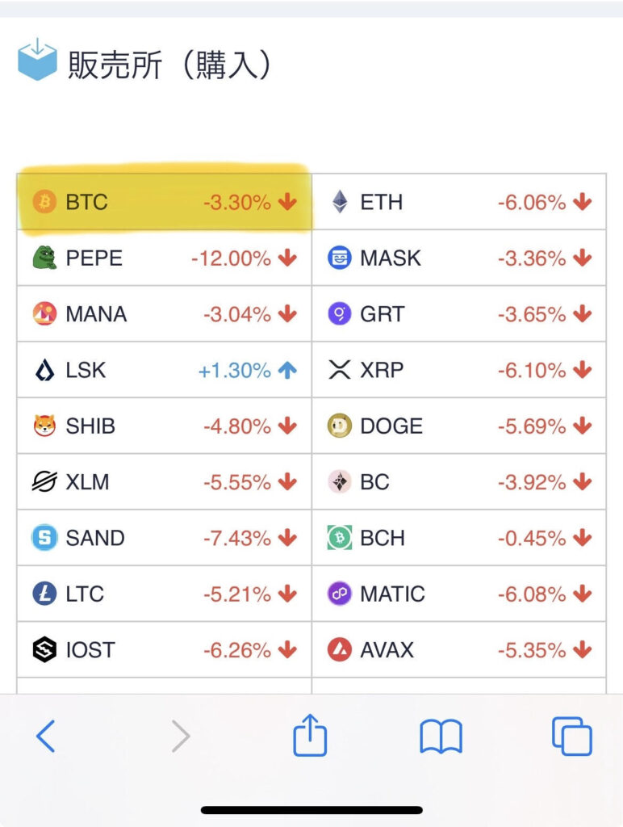The width and height of the screenshot is (623, 827).
Task: Tap the IOST hexagon logo icon
Action: tap(44, 649)
